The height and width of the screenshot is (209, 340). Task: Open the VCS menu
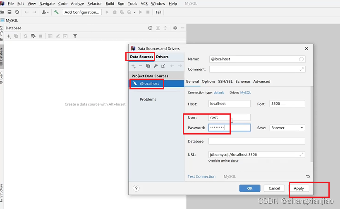click(x=144, y=3)
